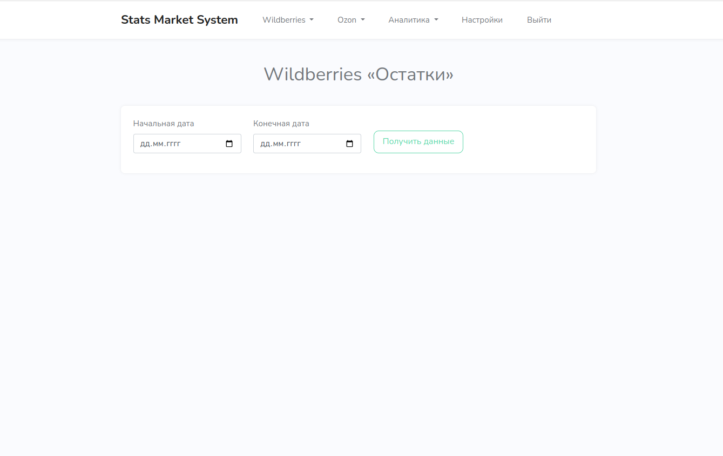
Task: Select the month segment in Конечная дата
Action: point(278,144)
